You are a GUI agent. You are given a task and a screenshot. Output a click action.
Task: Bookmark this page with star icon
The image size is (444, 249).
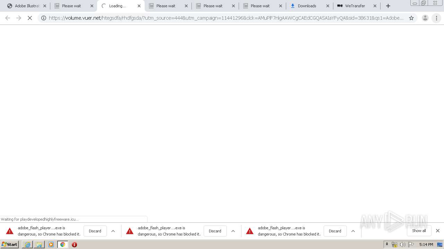411,18
